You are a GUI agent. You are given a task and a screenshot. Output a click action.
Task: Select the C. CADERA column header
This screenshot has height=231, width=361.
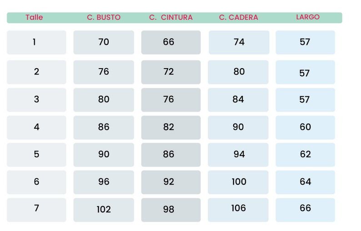[238, 18]
